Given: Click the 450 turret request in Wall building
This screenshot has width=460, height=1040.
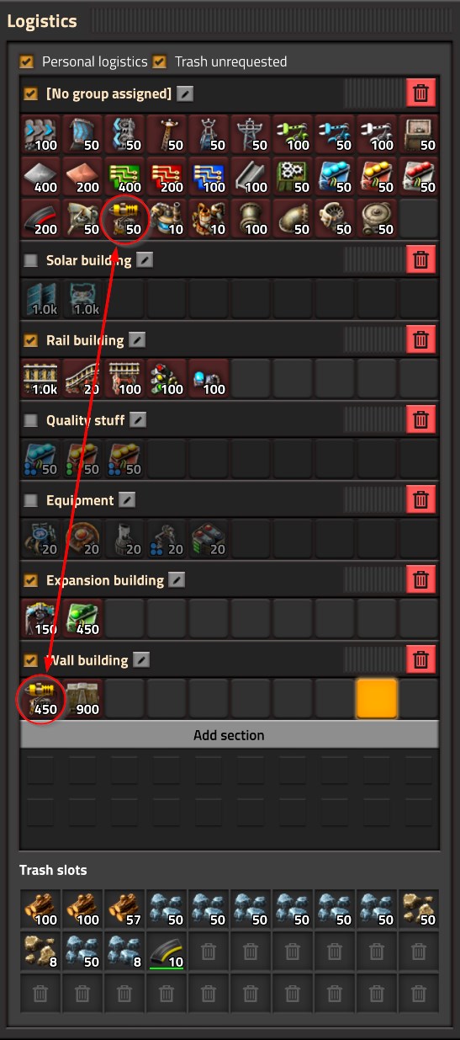Looking at the screenshot, I should point(40,696).
